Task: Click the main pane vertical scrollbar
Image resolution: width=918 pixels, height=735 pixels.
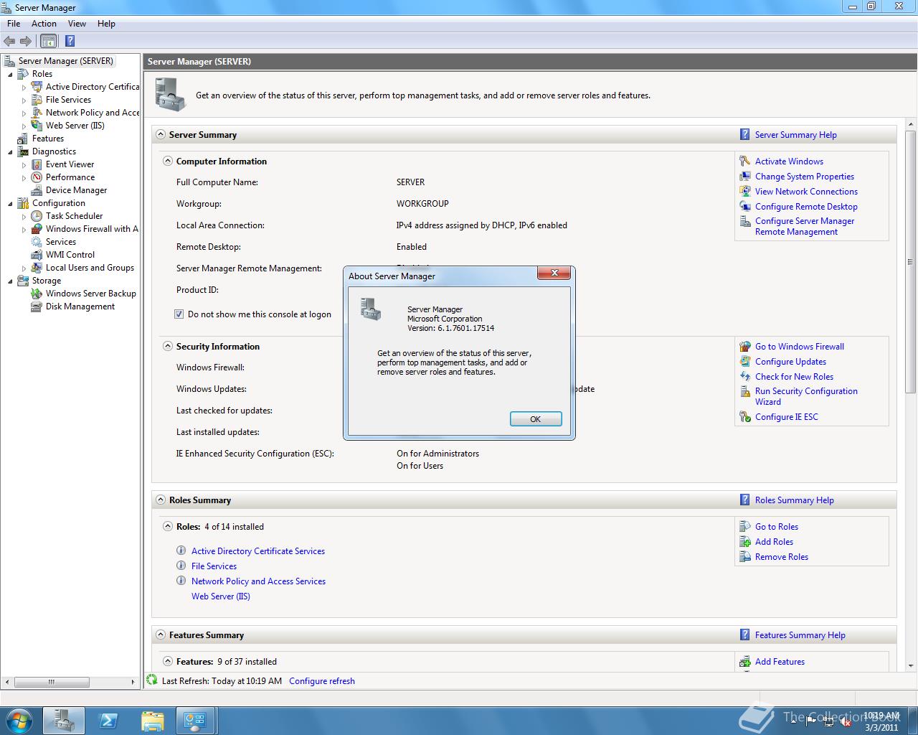Action: tap(911, 261)
